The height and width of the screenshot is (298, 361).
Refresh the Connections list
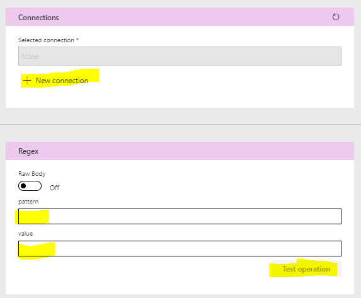(336, 17)
